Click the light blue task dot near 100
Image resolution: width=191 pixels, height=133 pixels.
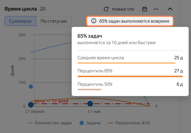click(31, 87)
